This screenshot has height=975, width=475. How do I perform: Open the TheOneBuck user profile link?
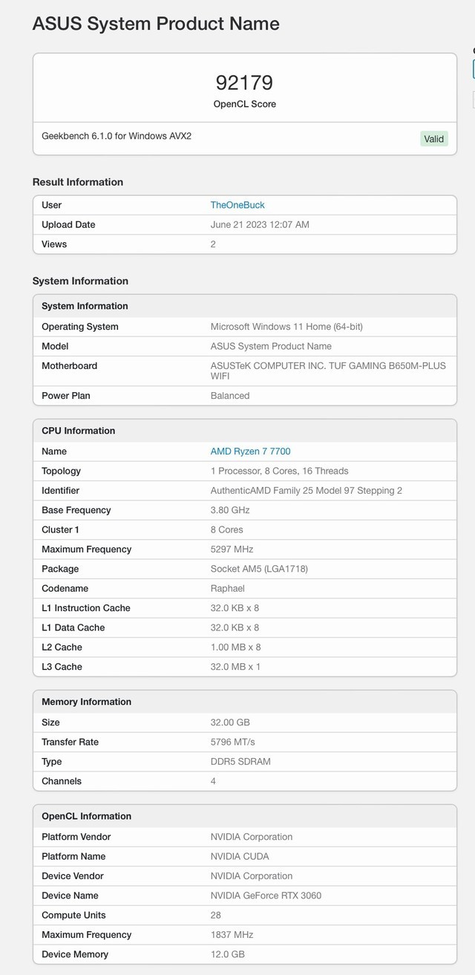(237, 205)
